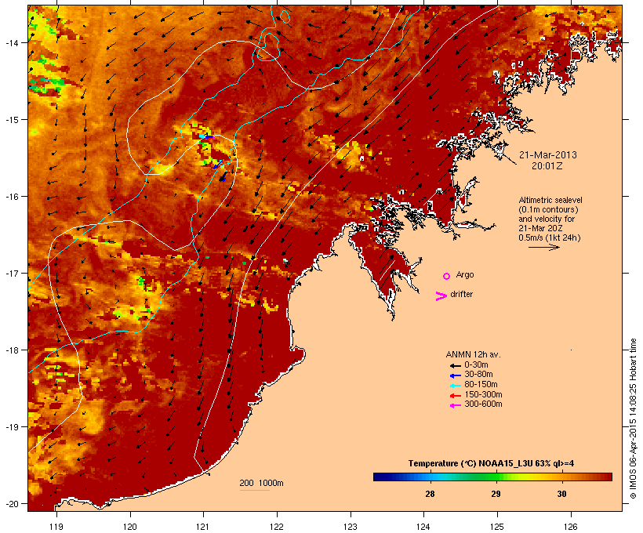Click the -18 latitude axis label
This screenshot has width=643, height=533.
pyautogui.click(x=11, y=350)
